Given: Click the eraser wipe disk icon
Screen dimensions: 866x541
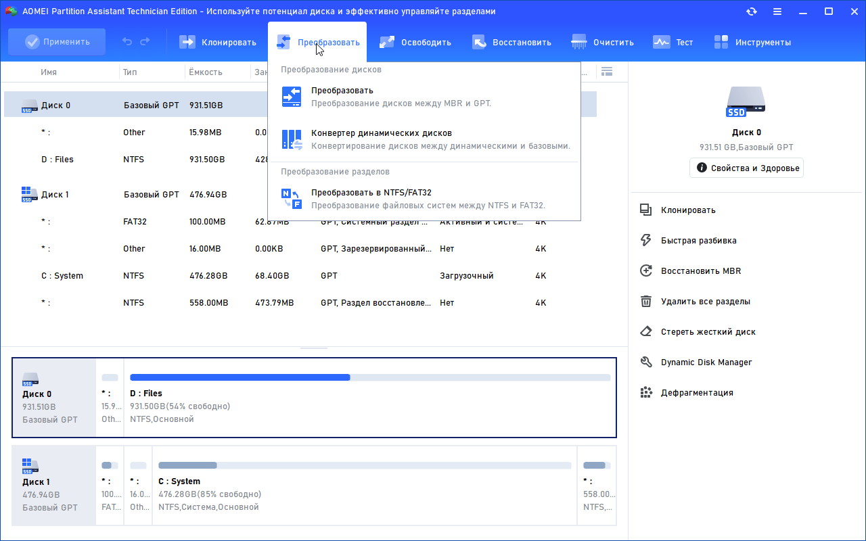Looking at the screenshot, I should [x=646, y=331].
